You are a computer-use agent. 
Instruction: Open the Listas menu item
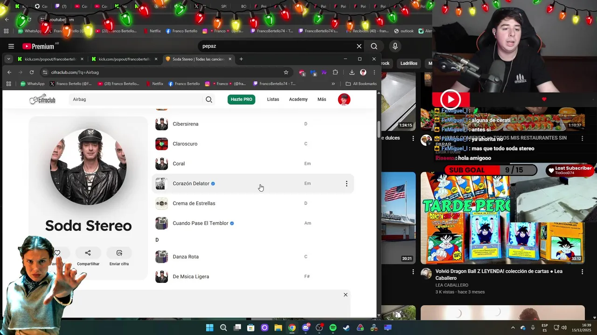click(x=273, y=99)
